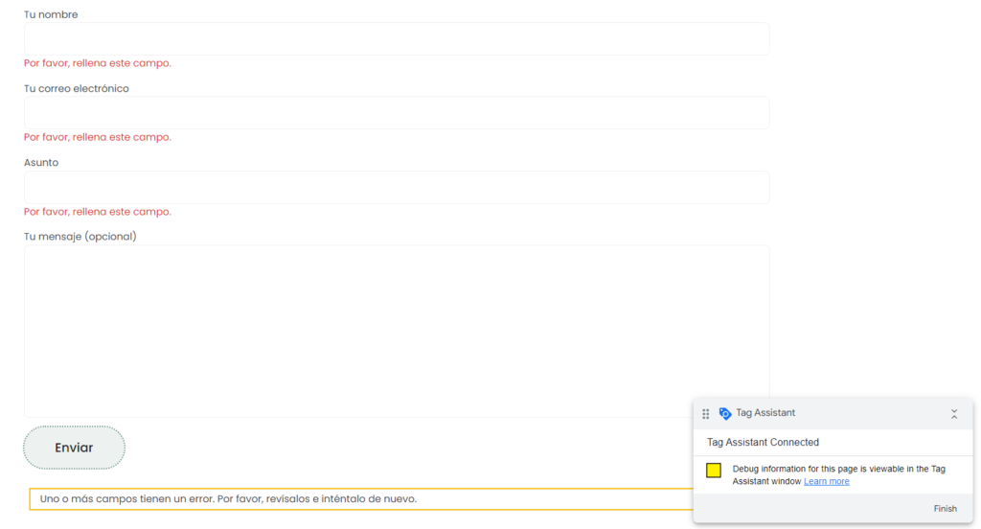Click the Tu nombre input field
The height and width of the screenshot is (529, 981).
[397, 39]
